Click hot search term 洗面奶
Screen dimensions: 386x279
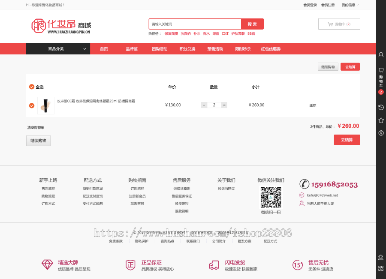tap(186, 34)
